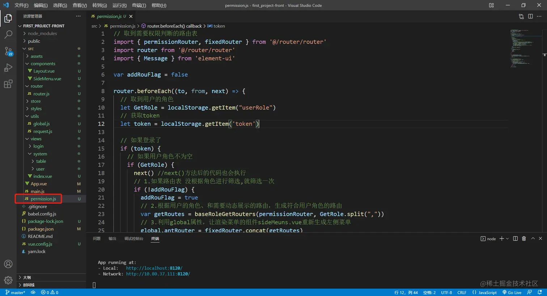Open the Extensions view
The height and width of the screenshot is (296, 547).
click(x=8, y=84)
